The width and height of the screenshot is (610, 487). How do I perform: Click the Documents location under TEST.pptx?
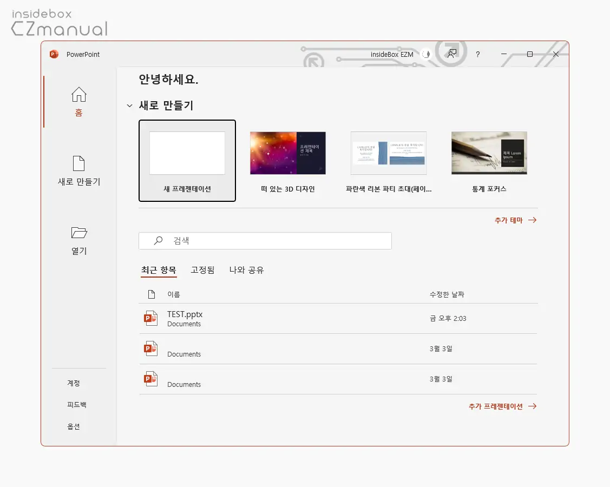(184, 324)
